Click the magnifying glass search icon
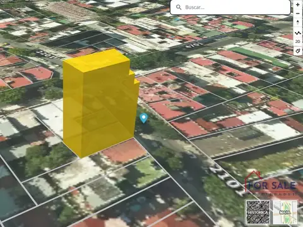The image size is (303, 227). click(x=179, y=8)
